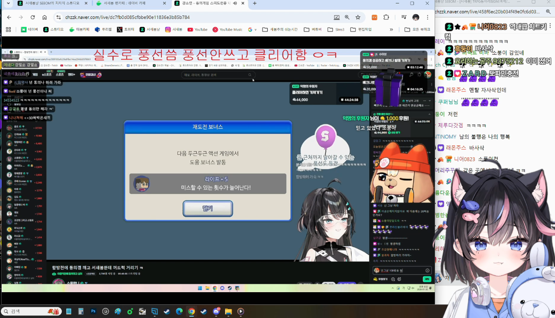555x318 pixels.
Task: Open the 모든 북마크 folder
Action: [x=417, y=29]
